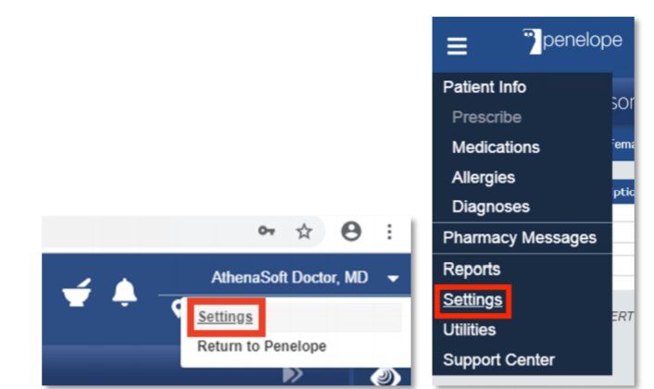Click the mortar and pestle pharmacy icon
This screenshot has width=654, height=389.
77,293
